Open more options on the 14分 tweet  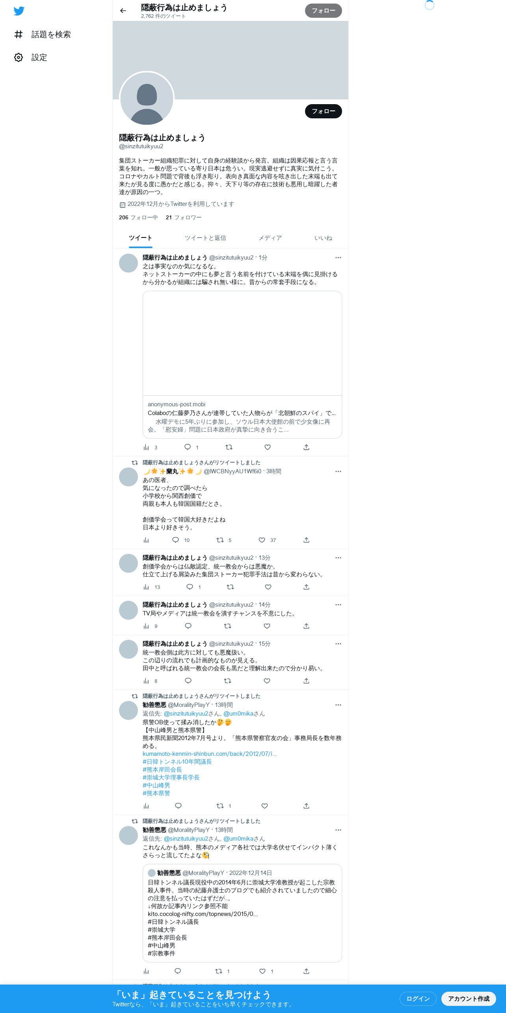(338, 605)
